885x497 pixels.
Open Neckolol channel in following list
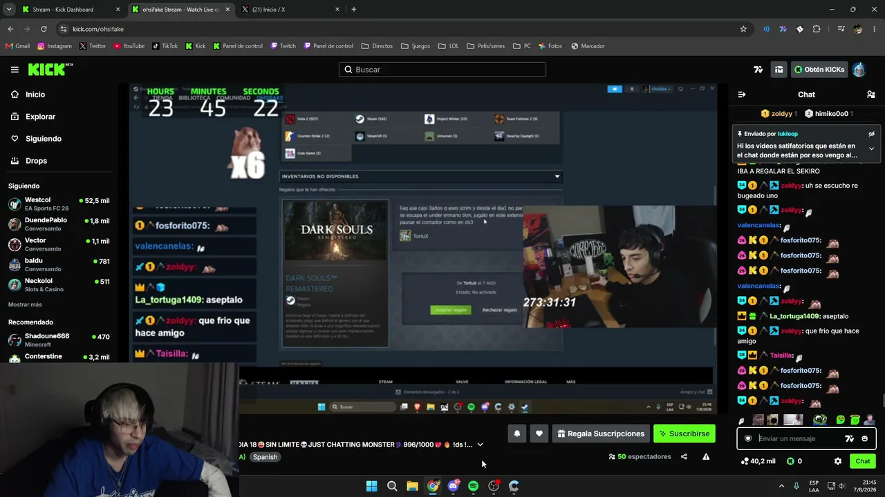pos(59,285)
